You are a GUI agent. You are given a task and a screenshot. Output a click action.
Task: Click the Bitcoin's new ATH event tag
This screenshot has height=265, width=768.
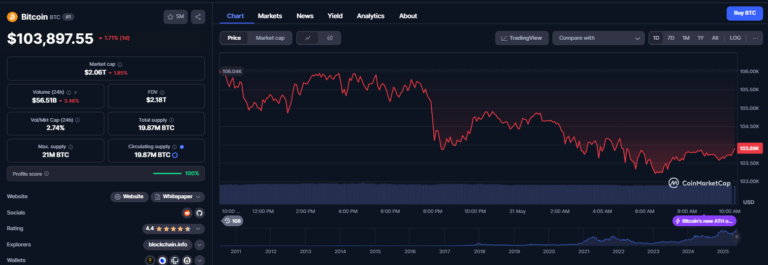[704, 221]
